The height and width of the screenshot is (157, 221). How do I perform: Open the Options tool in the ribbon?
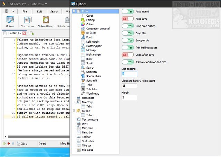pos(10,21)
